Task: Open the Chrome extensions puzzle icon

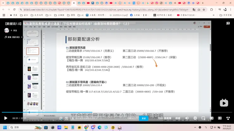Action: 212,9
